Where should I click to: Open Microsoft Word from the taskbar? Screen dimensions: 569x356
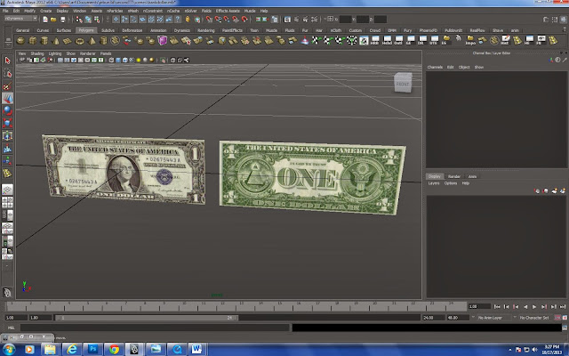tap(197, 349)
